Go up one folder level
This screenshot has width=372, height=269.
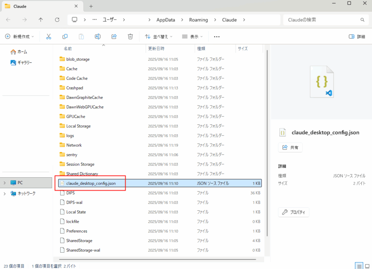pyautogui.click(x=41, y=20)
